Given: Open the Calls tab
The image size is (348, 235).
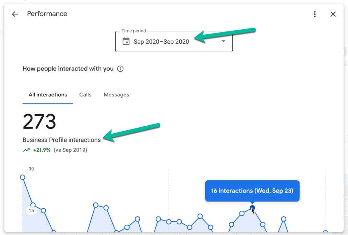Looking at the screenshot, I should 85,95.
